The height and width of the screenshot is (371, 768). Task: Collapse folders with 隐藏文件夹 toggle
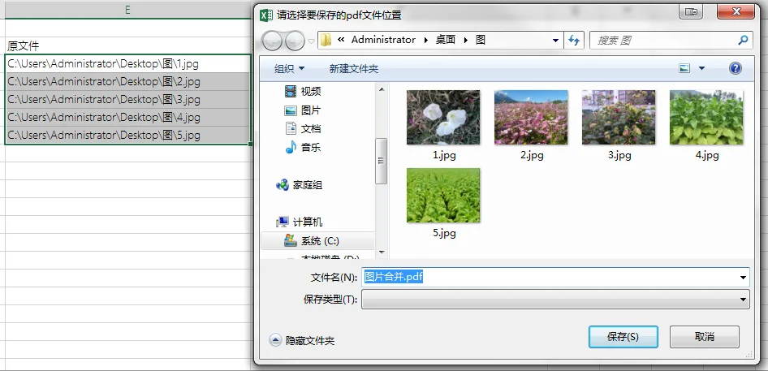click(x=302, y=340)
